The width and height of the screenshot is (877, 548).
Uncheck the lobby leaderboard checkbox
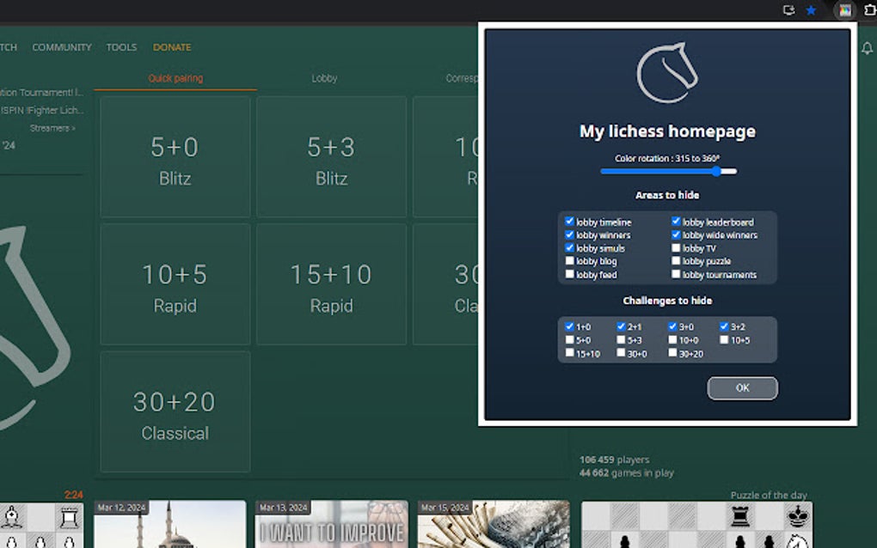(676, 222)
